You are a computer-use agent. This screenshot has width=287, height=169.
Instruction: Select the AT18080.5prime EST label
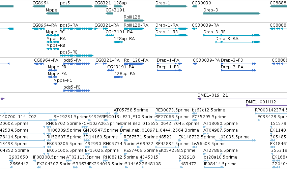[220, 124]
